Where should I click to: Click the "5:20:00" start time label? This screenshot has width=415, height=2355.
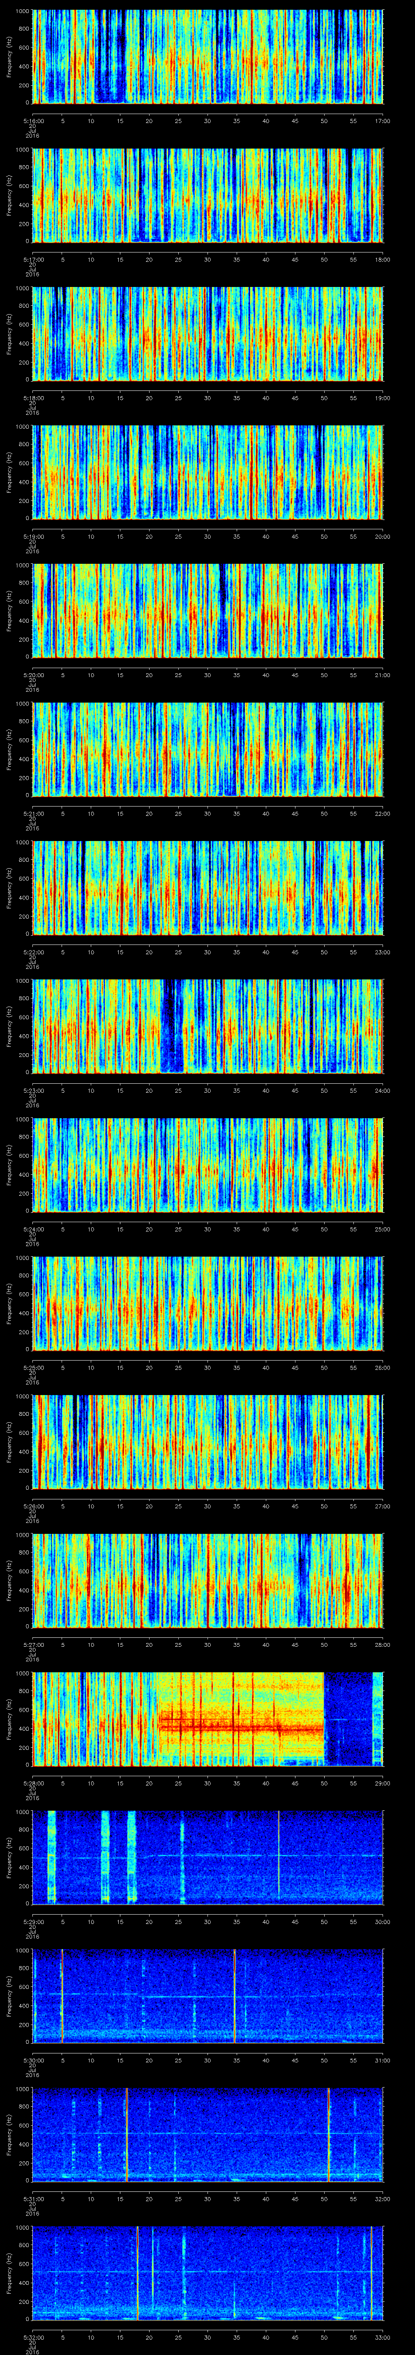pos(33,675)
